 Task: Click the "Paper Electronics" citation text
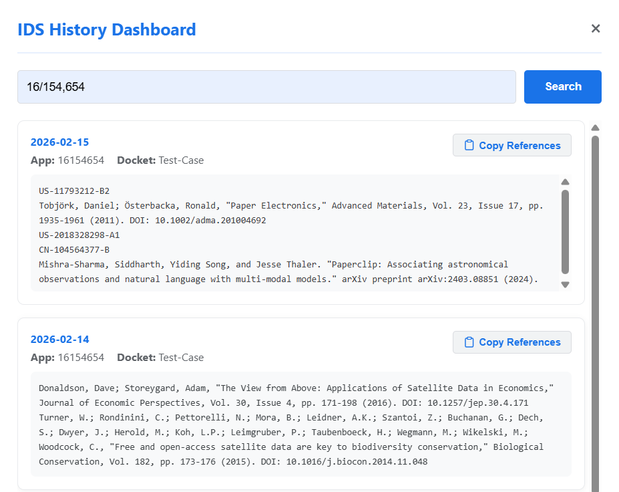pyautogui.click(x=291, y=213)
